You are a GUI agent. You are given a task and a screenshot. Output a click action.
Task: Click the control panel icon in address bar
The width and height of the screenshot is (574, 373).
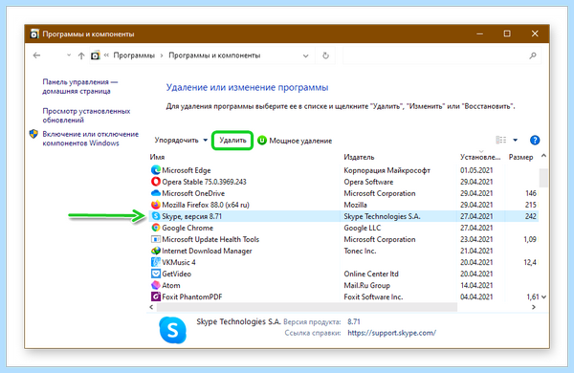point(95,55)
